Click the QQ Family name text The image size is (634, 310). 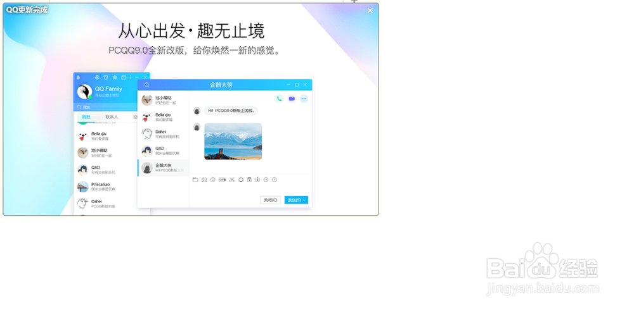(x=108, y=89)
